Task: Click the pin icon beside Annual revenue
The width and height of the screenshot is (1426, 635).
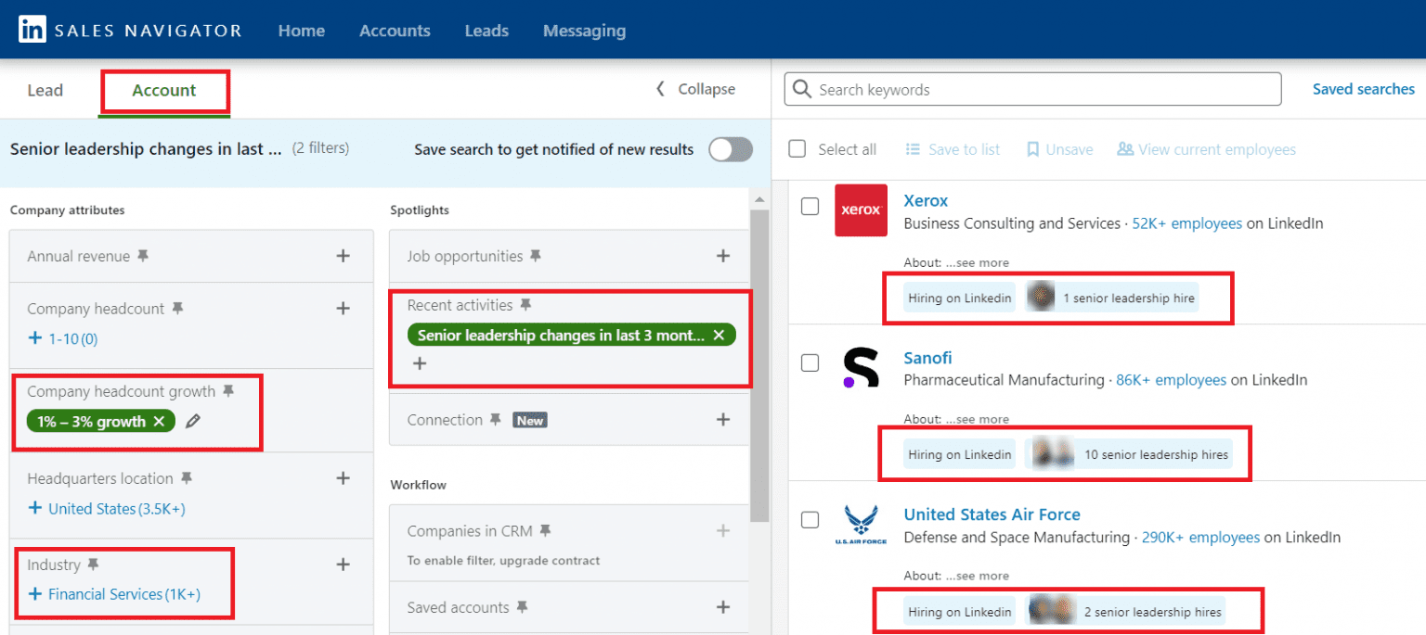Action: coord(143,256)
